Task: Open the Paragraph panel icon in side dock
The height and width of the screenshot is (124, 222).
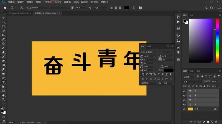Action: coord(178,53)
